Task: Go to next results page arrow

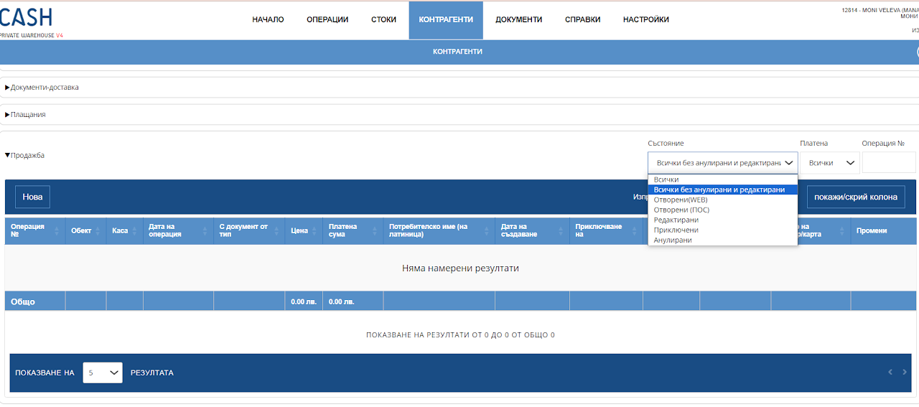Action: coord(905,372)
